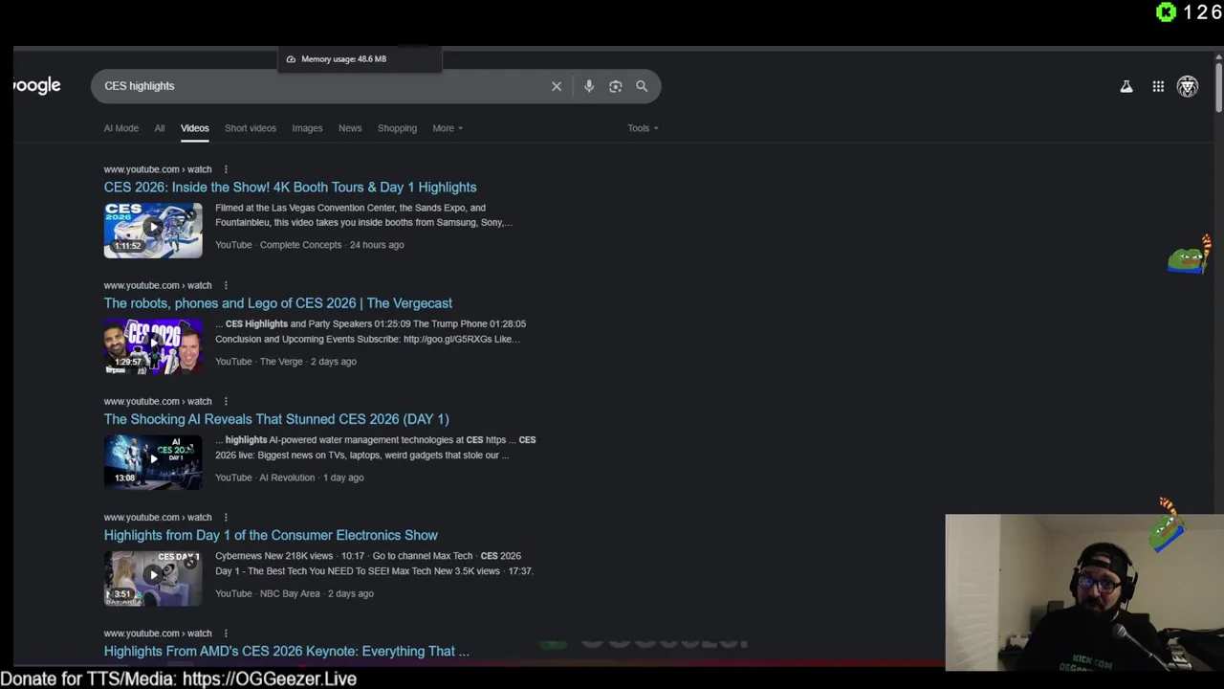Open Google apps grid icon

point(1158,86)
